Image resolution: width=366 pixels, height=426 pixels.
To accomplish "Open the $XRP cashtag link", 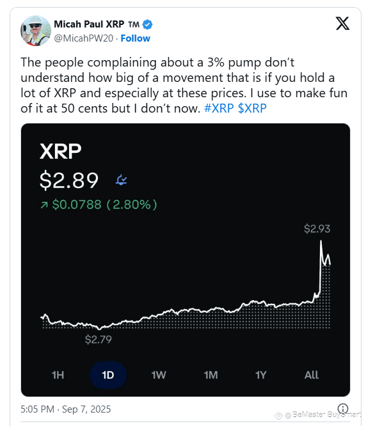I will (x=252, y=108).
